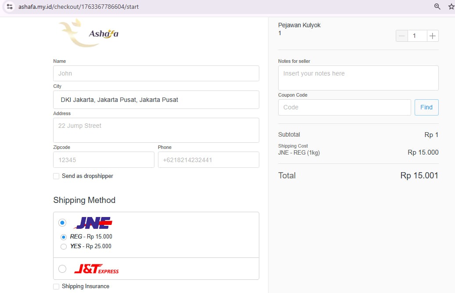The image size is (455, 293).
Task: Click the J&T Express courier logo
Action: click(x=96, y=269)
